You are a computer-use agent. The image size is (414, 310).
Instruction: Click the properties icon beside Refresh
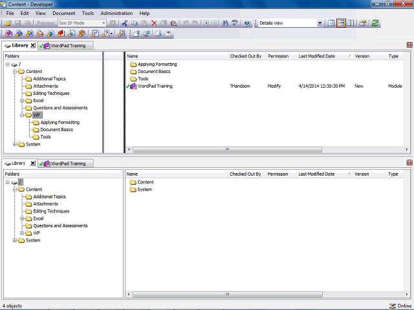[363, 23]
